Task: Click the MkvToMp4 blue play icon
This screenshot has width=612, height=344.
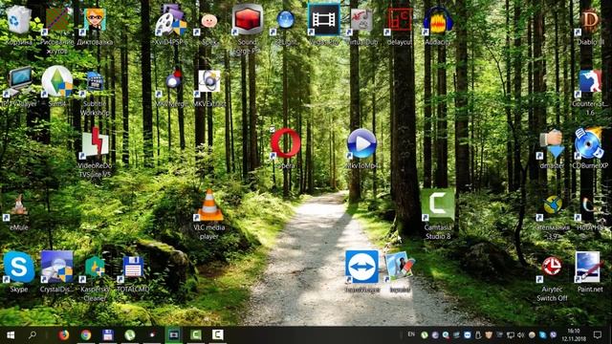Action: (361, 143)
